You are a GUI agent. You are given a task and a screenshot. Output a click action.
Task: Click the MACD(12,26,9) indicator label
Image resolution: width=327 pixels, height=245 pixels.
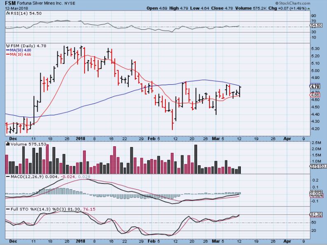(27, 177)
